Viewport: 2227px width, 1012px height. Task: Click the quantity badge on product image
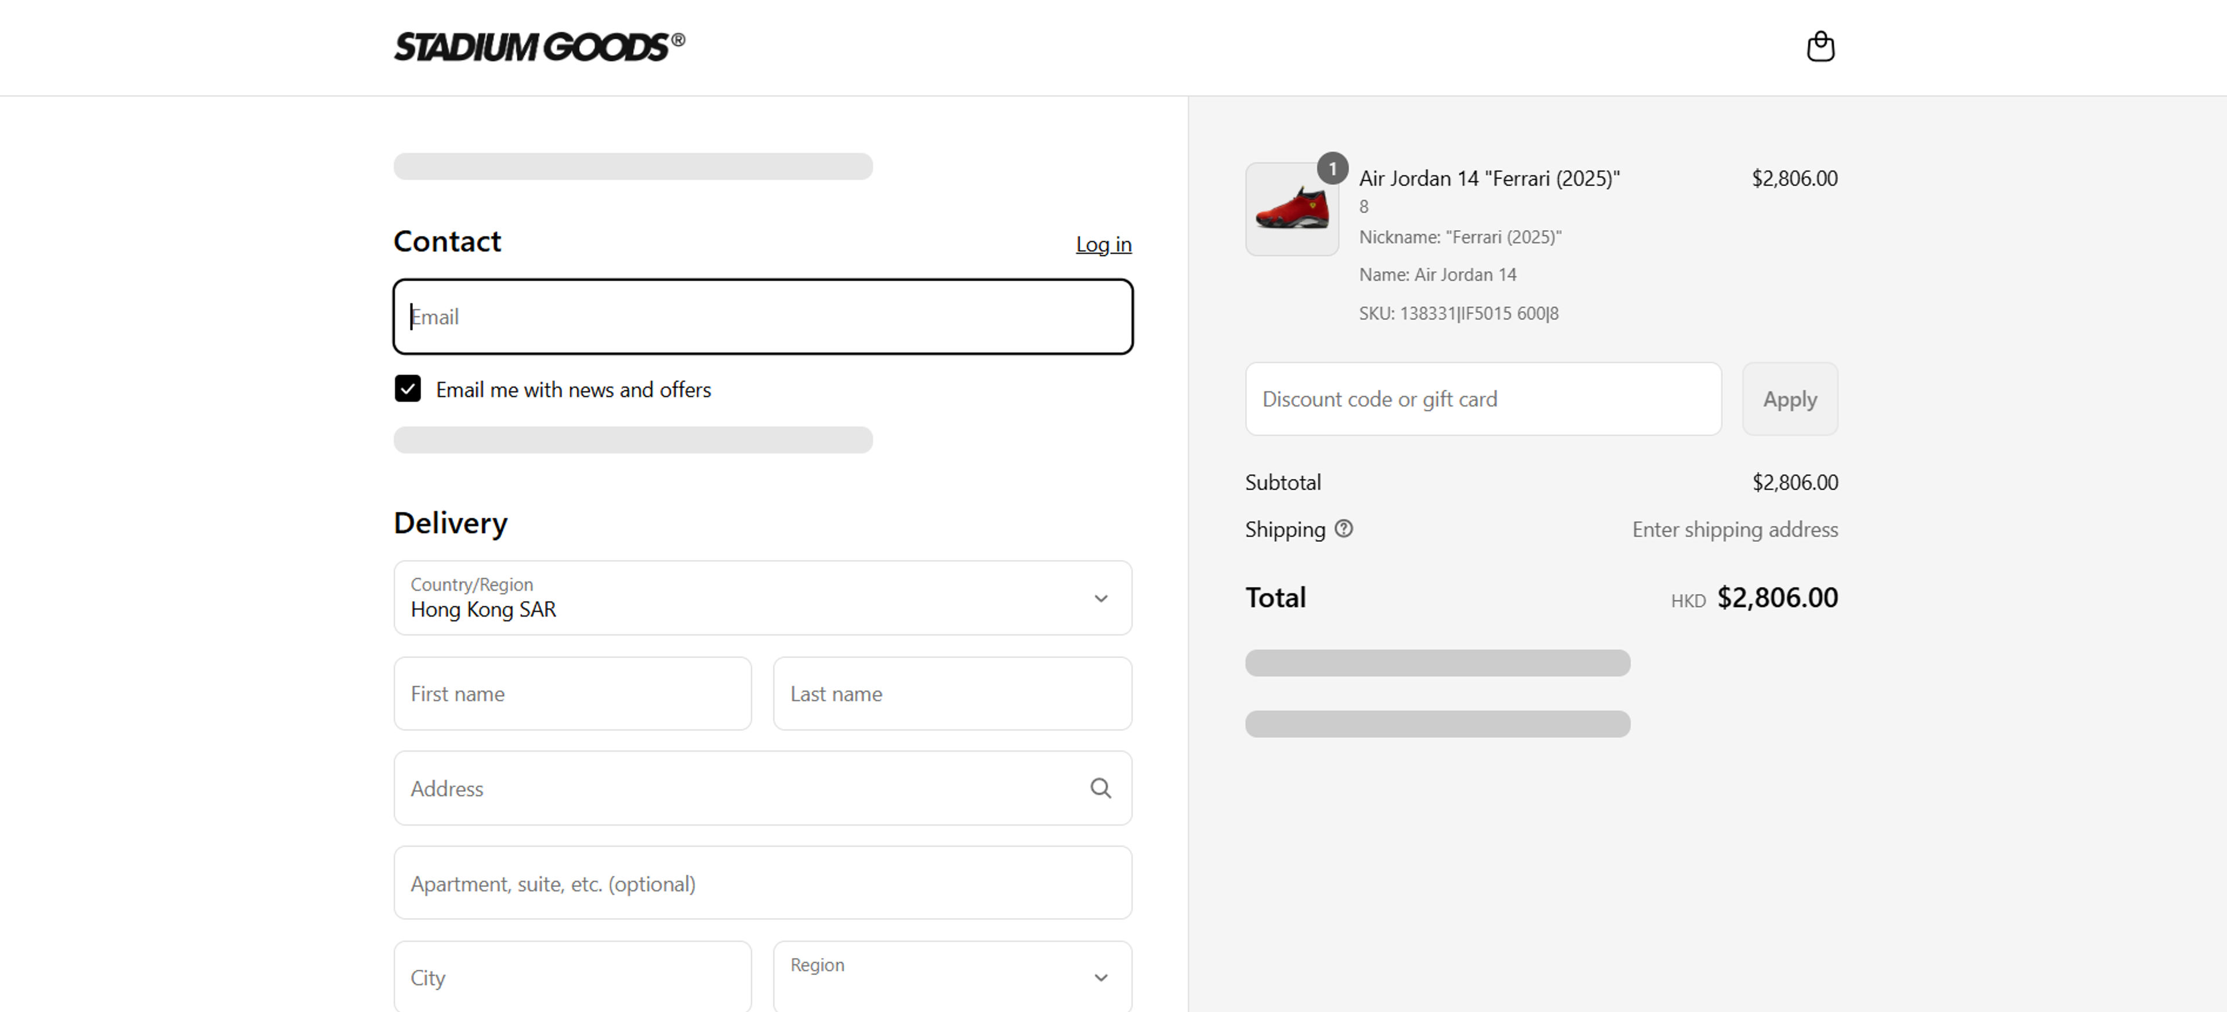click(1332, 169)
